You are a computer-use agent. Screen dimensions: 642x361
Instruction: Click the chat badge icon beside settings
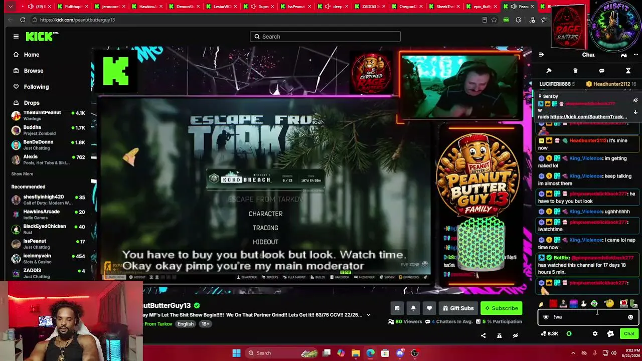tap(610, 333)
